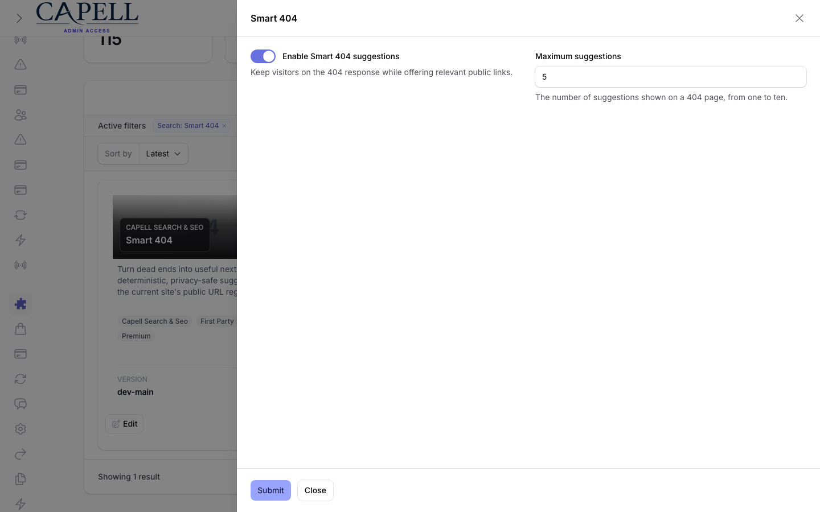This screenshot has height=512, width=820.
Task: Click the 'Capell Search & Seo' tag
Action: [155, 321]
